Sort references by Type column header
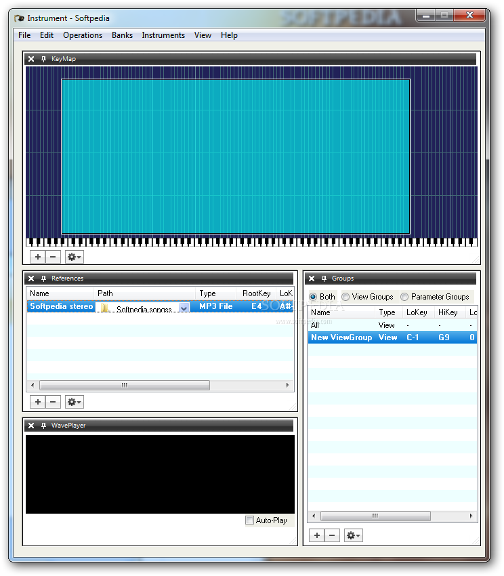Viewport: 504px width, 576px height. point(215,293)
